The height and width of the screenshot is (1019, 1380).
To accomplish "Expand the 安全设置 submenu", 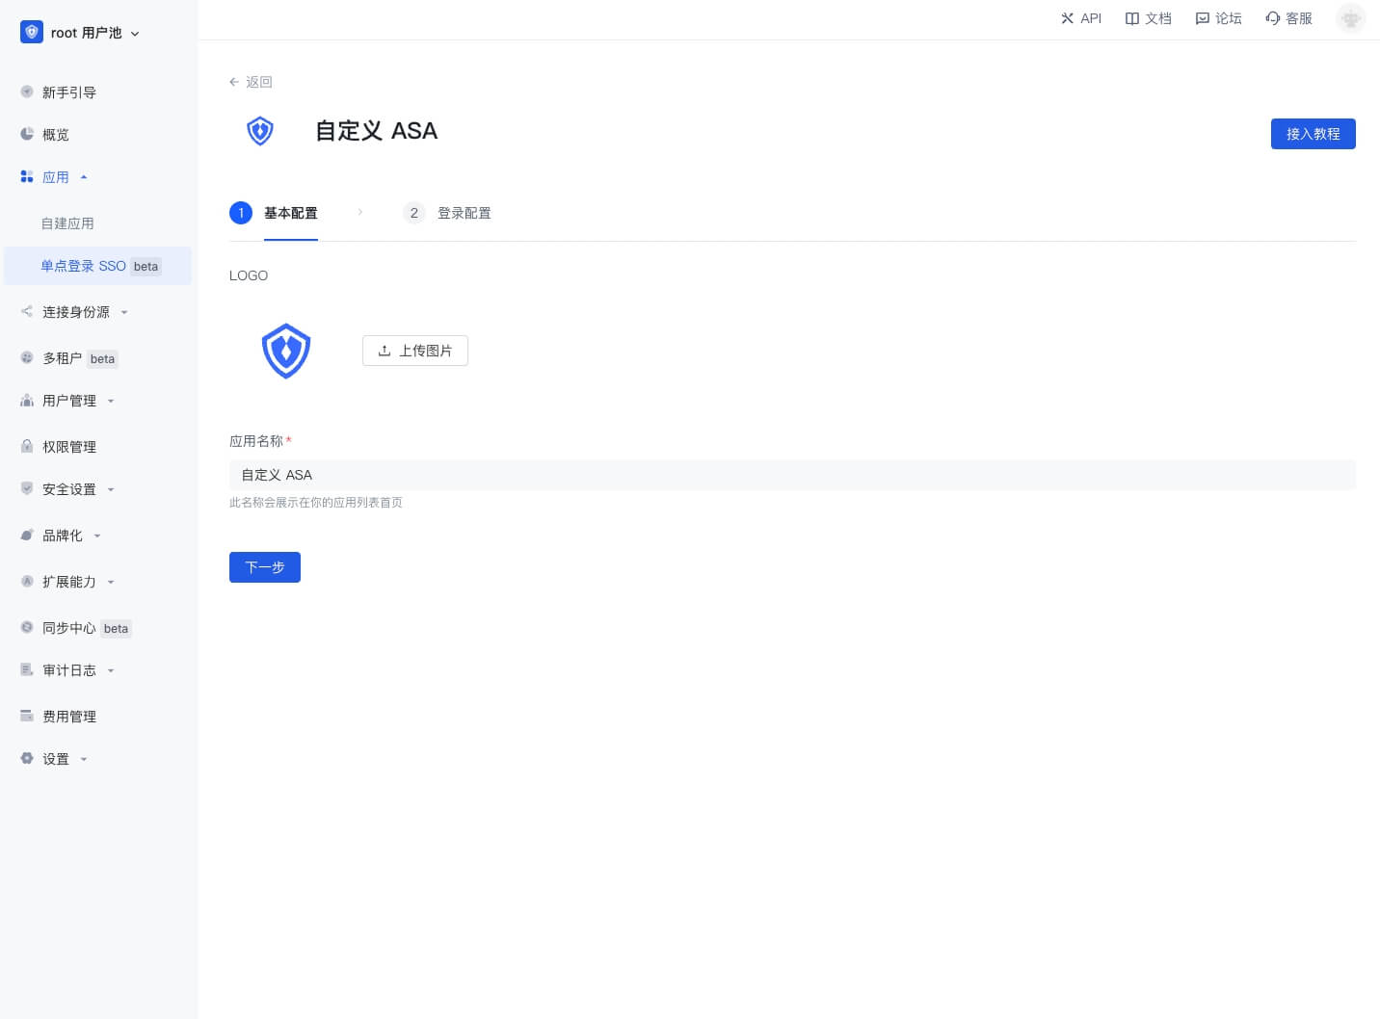I will 111,489.
